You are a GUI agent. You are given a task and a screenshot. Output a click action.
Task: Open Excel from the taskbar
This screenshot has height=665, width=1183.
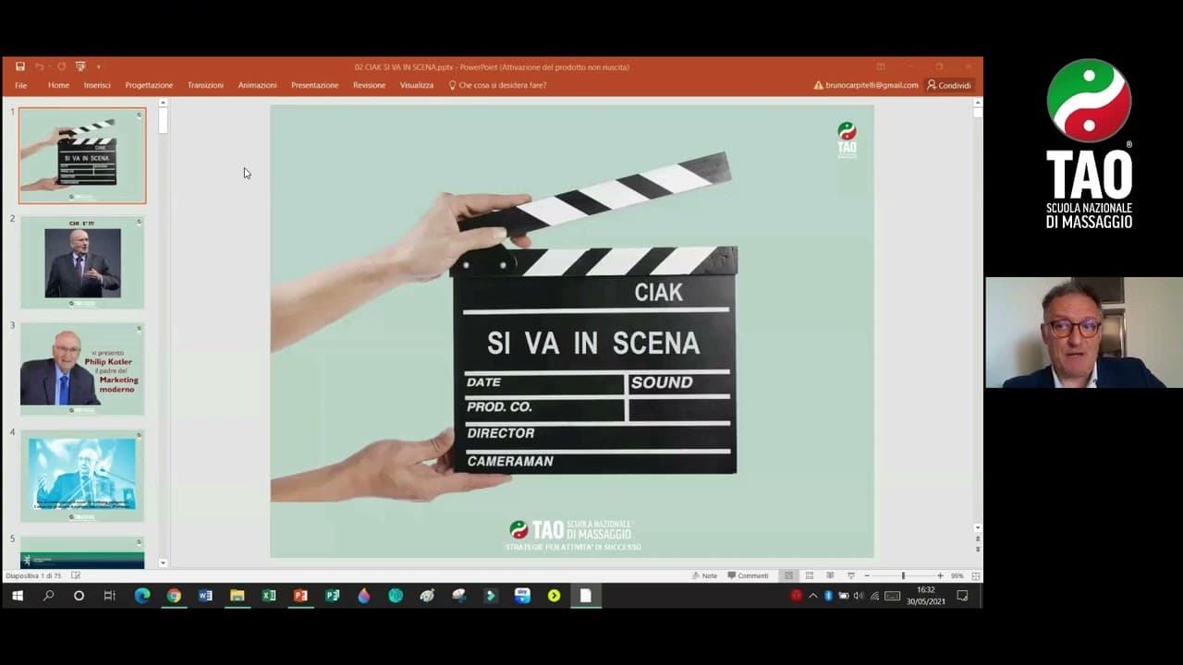click(268, 597)
